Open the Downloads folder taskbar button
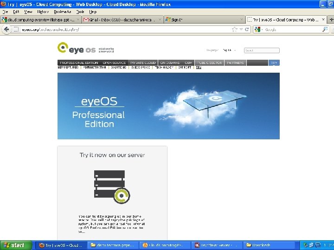The height and width of the screenshot is (250, 334). [x=270, y=245]
